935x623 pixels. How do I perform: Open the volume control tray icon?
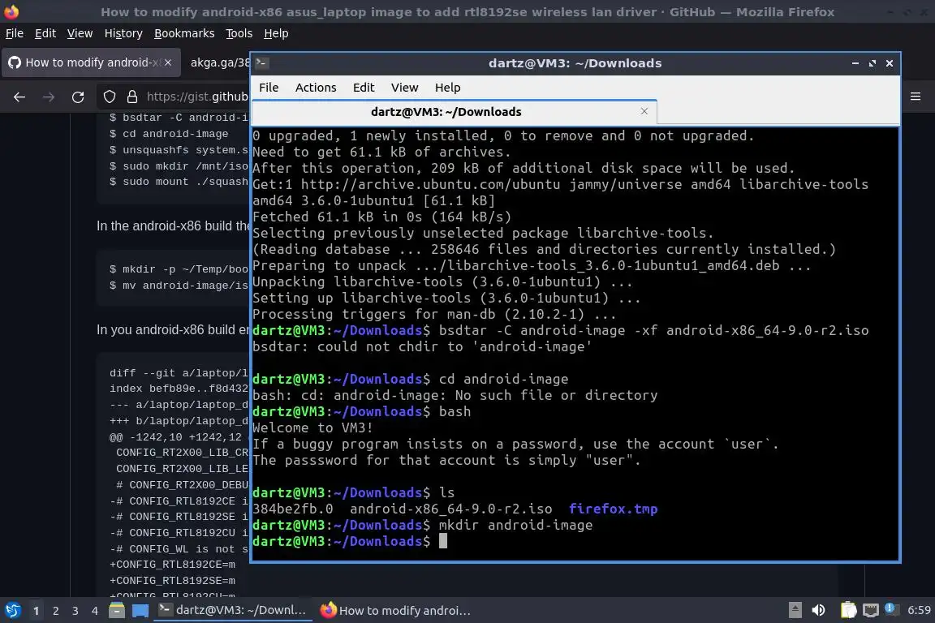819,610
